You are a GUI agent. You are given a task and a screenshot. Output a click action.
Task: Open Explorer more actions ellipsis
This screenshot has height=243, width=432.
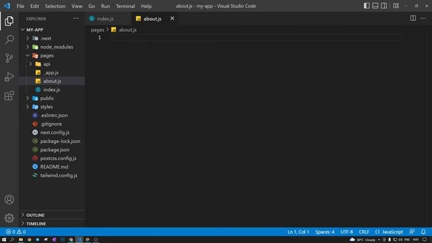pyautogui.click(x=76, y=18)
